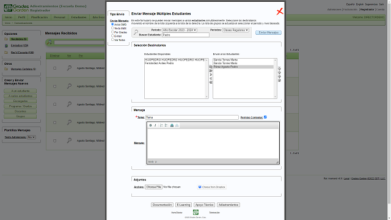
Task: Open the Periodo Año Escolar 2023 - 2024 dropdown
Action: [180, 30]
